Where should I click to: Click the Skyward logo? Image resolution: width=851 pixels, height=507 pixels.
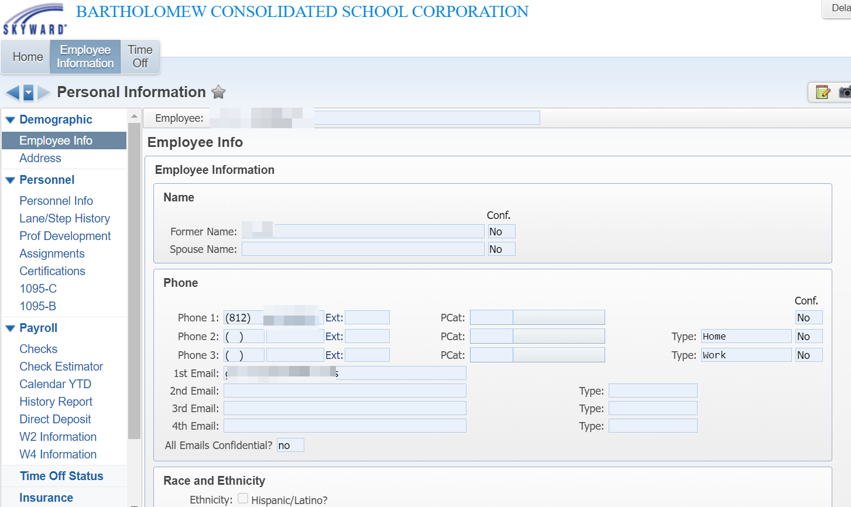(35, 20)
